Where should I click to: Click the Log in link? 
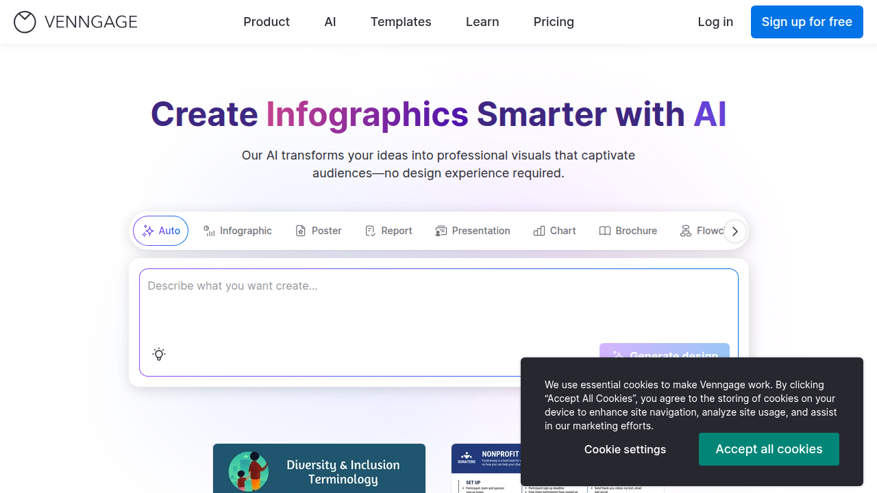click(715, 22)
